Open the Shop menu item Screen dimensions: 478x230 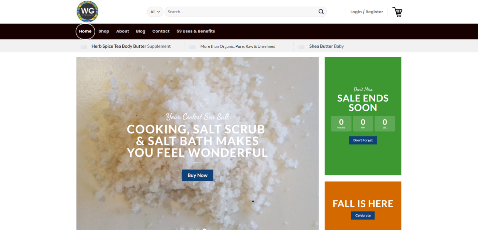point(104,31)
